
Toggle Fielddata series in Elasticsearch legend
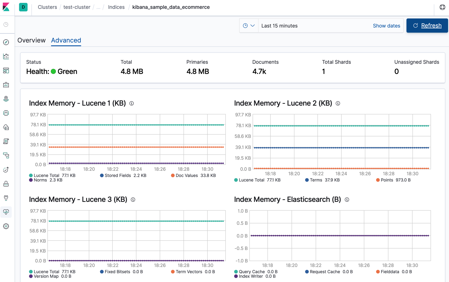pyautogui.click(x=390, y=272)
